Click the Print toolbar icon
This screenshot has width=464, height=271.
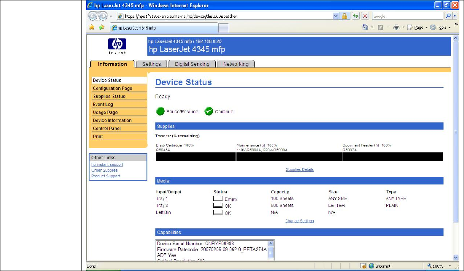pos(396,27)
